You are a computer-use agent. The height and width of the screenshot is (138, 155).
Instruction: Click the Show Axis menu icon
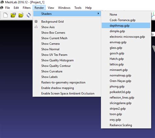tap(36, 27)
